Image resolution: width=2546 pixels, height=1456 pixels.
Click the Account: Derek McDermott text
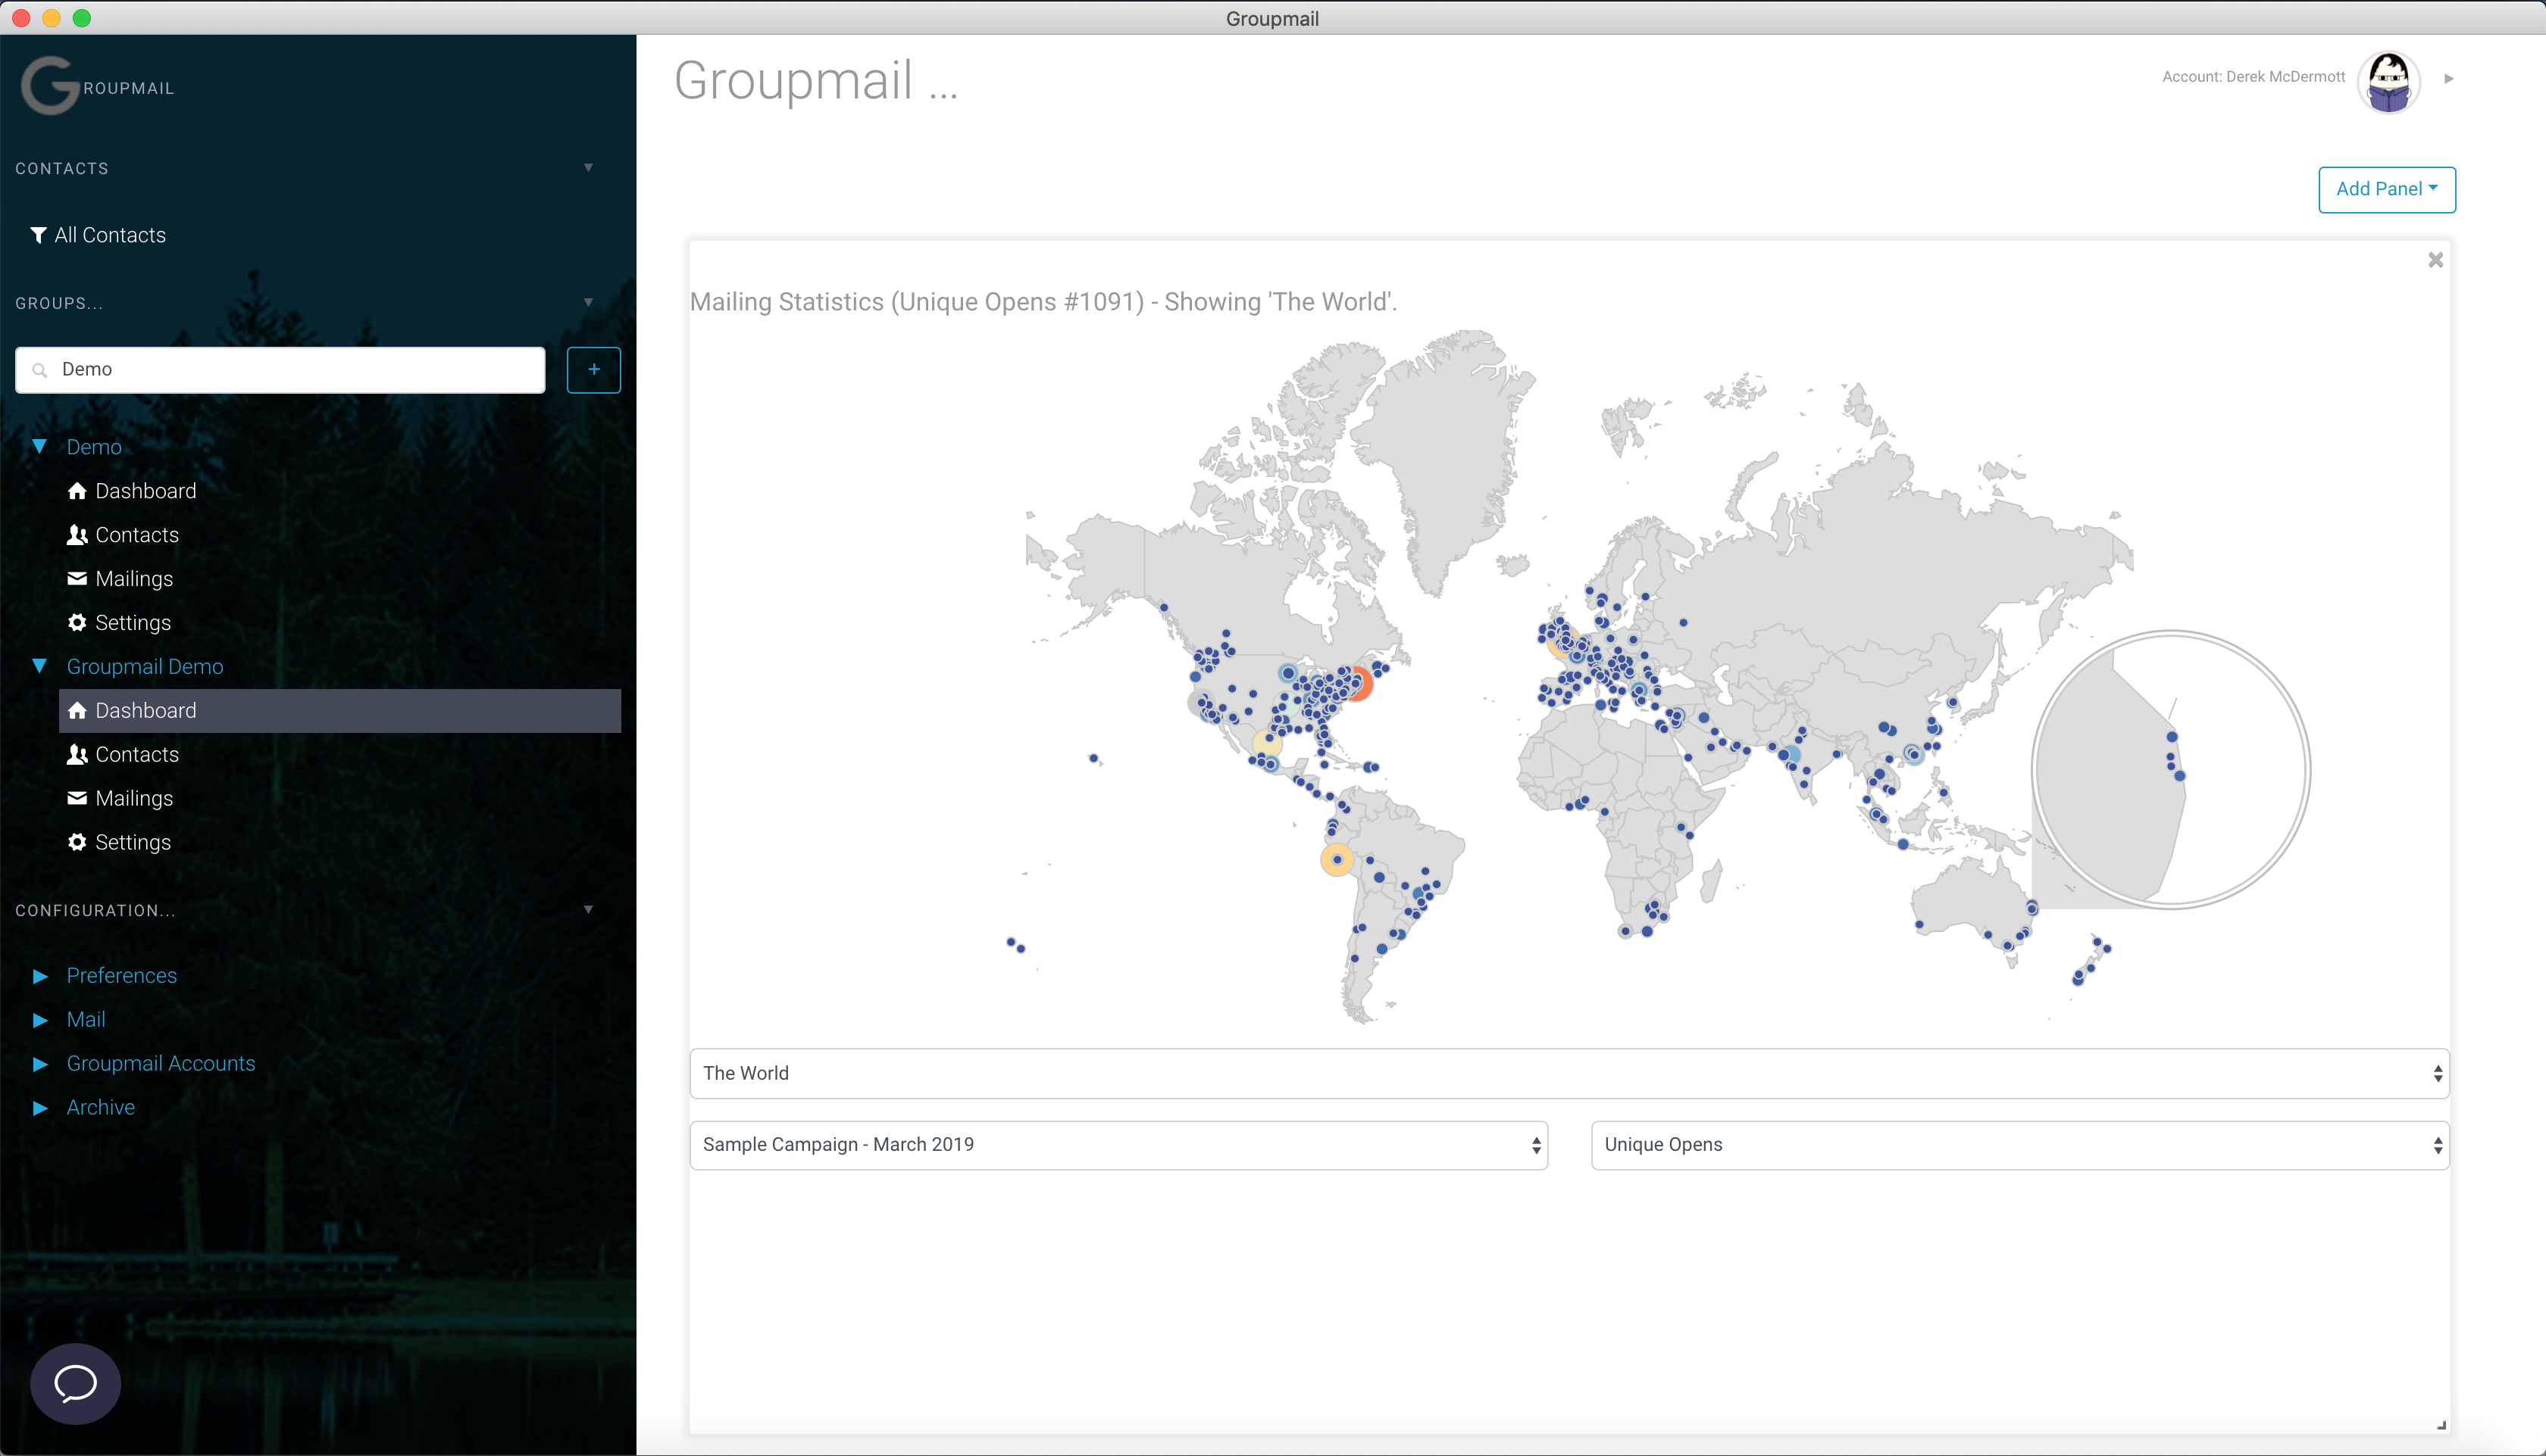[2254, 77]
